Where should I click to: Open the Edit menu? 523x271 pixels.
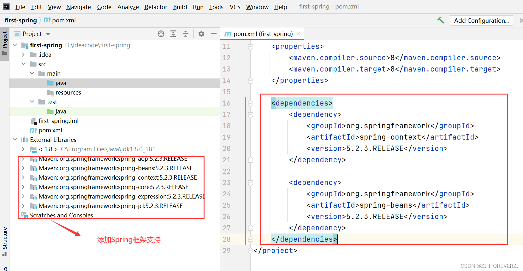(37, 7)
